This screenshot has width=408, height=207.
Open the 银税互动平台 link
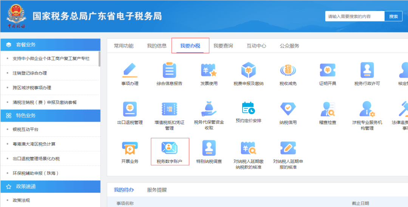click(26, 129)
